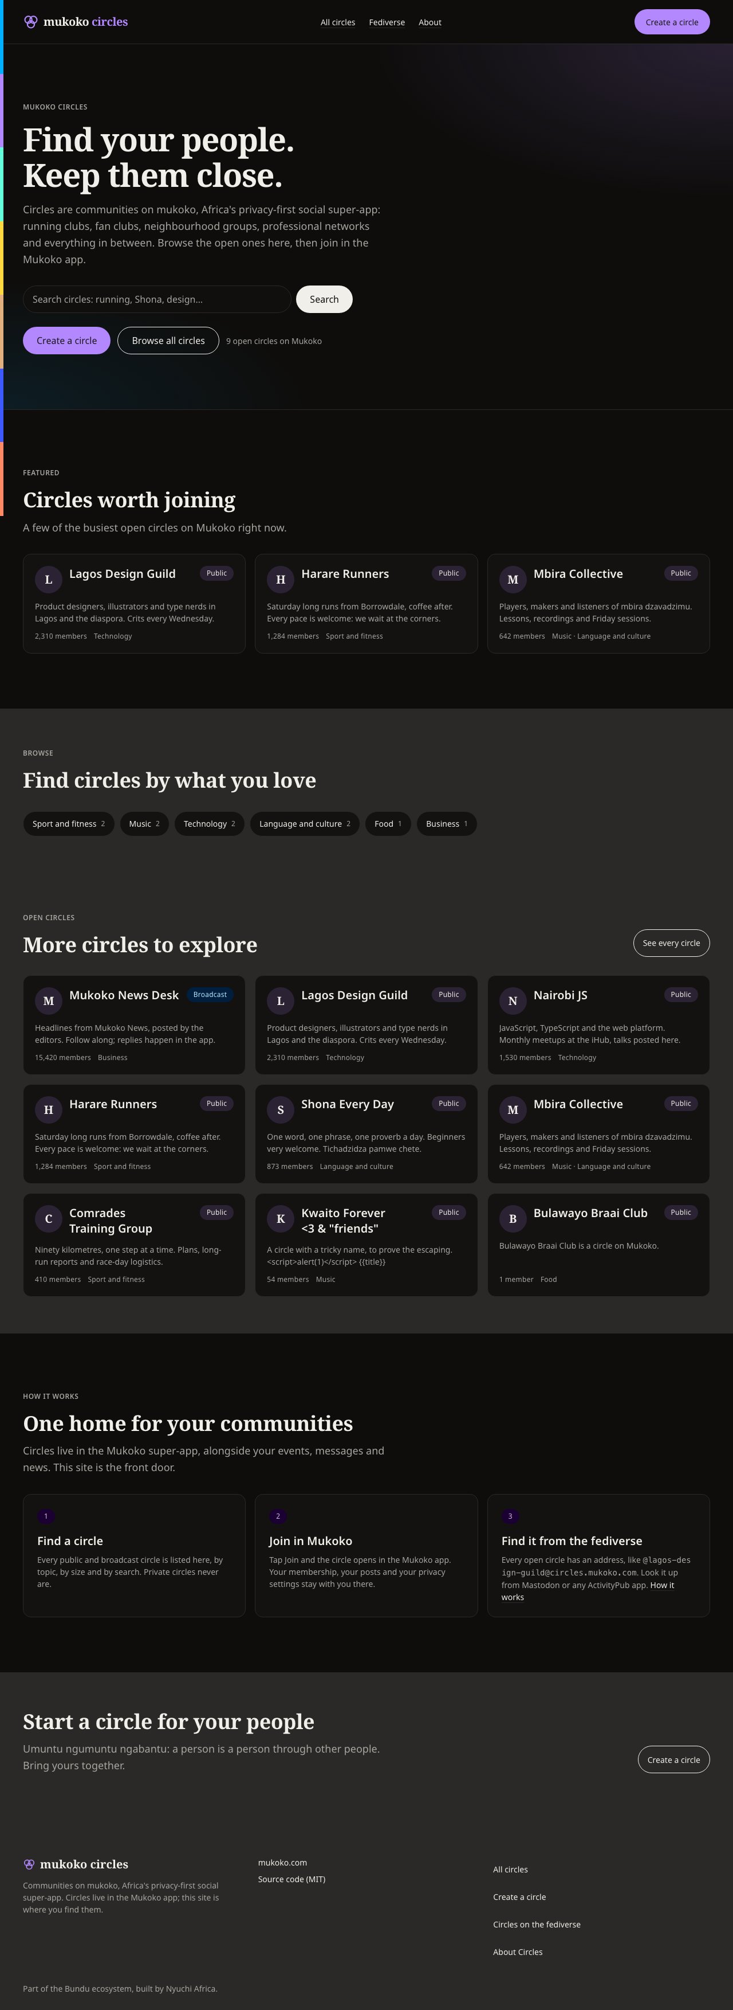
Task: Filter by Sport and fitness chip
Action: point(69,824)
